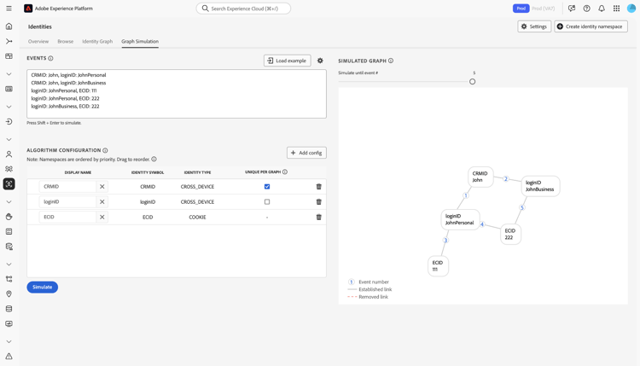Collapse the first sidebar section chevron
The height and width of the screenshot is (366, 640).
pos(9,74)
